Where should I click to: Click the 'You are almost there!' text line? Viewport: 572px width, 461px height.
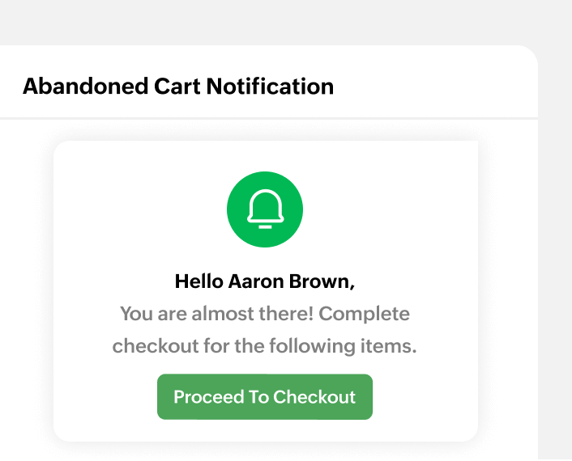point(265,314)
